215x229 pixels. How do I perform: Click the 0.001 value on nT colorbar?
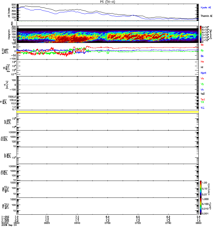pos(205,213)
